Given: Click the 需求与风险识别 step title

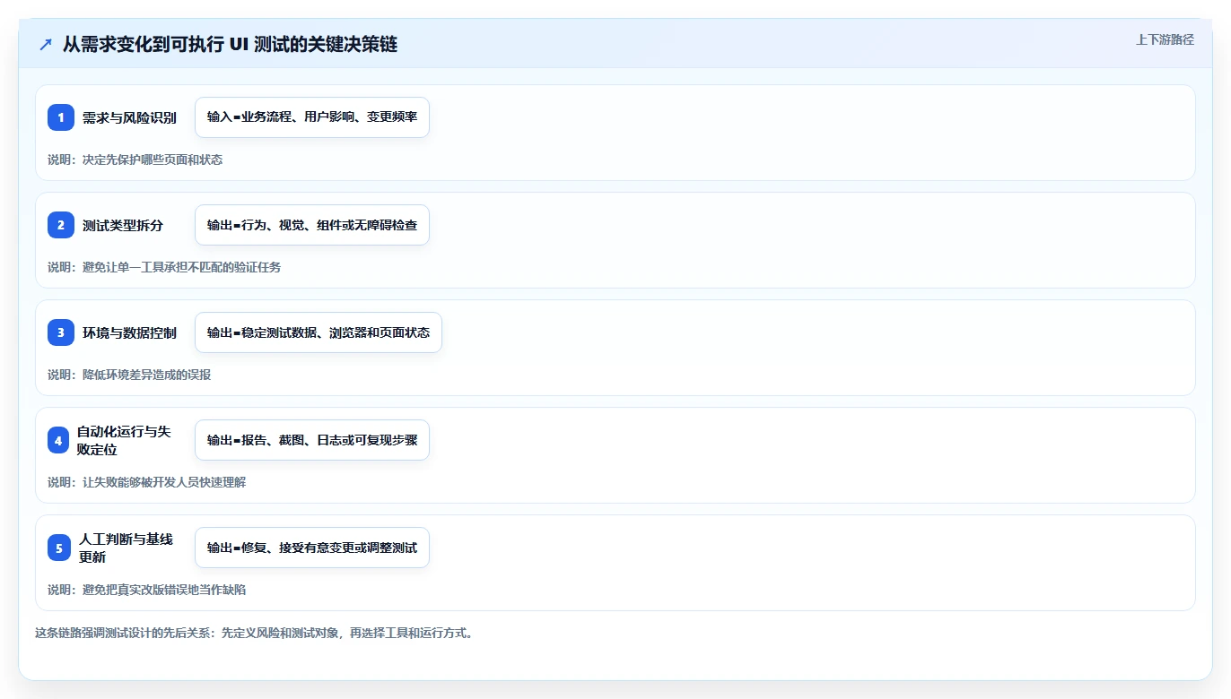Looking at the screenshot, I should coord(129,117).
